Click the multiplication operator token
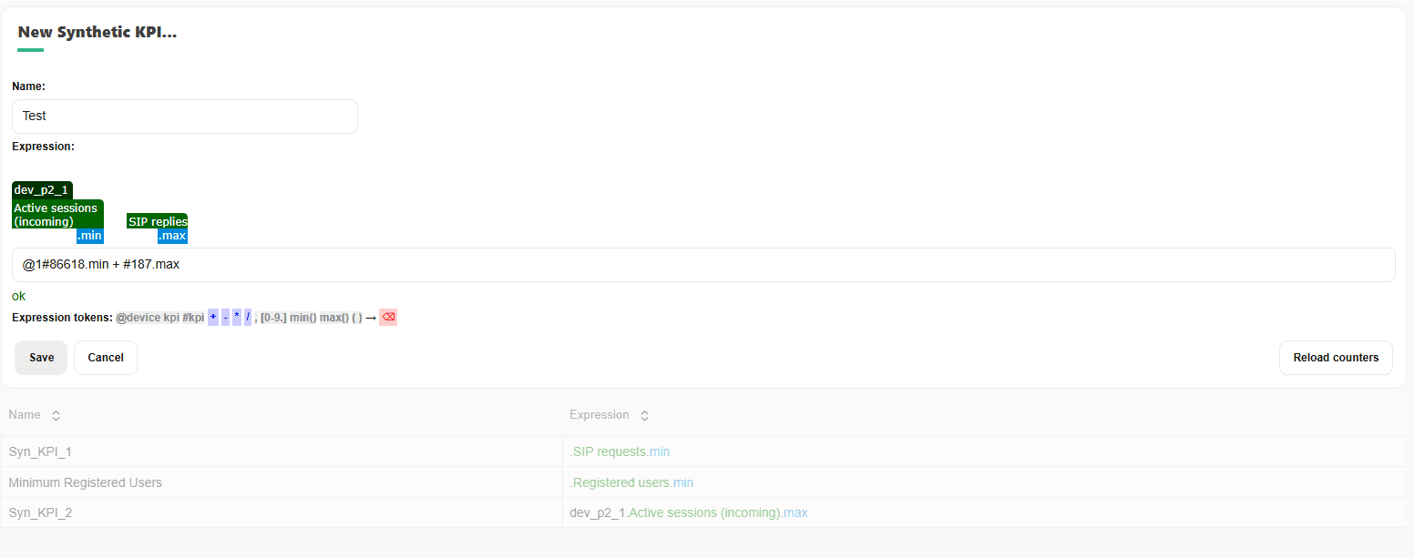Screen dimensions: 1415x558 click(x=237, y=317)
